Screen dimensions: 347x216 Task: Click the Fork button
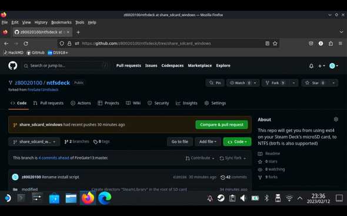point(276,83)
